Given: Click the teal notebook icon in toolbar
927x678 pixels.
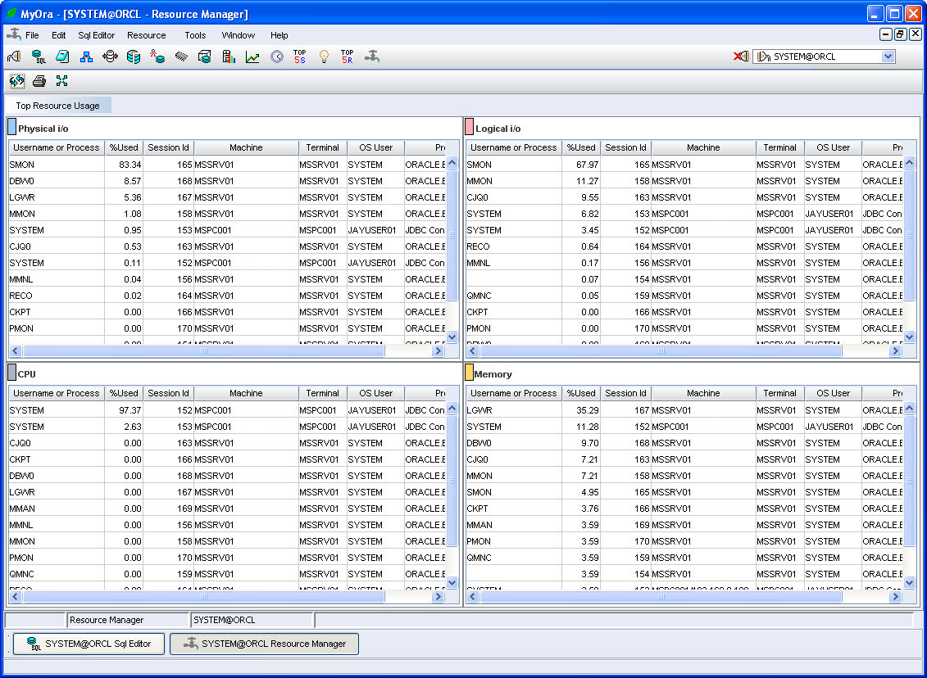Looking at the screenshot, I should pos(62,56).
